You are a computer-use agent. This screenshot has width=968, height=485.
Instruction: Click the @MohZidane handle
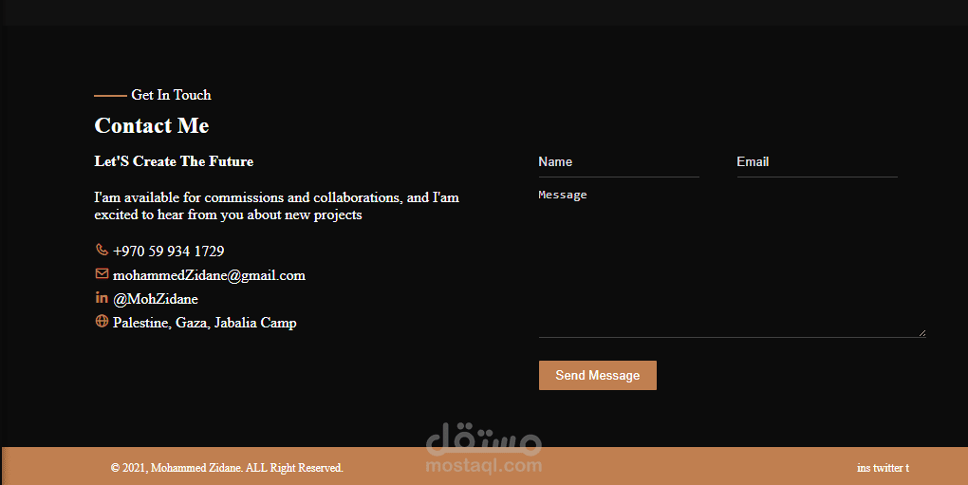tap(156, 299)
